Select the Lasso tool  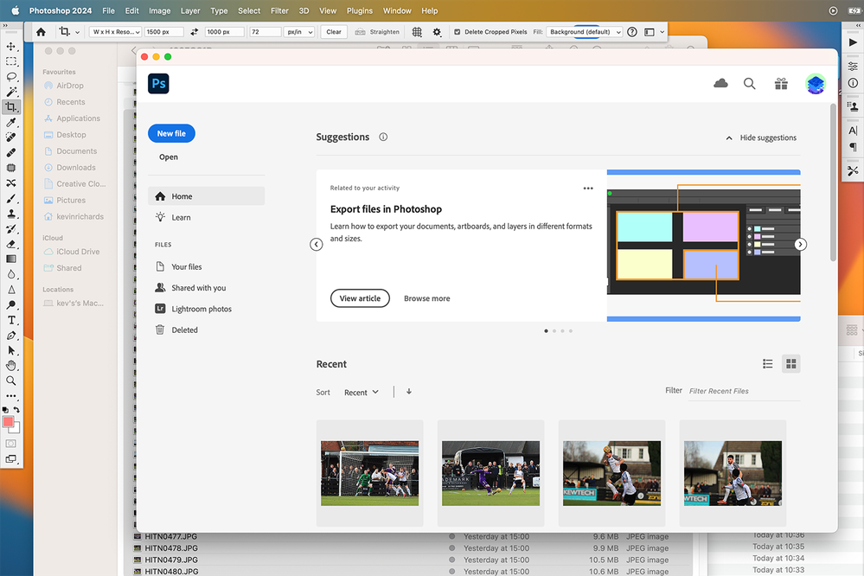click(x=11, y=77)
